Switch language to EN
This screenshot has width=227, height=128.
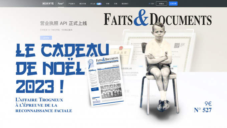[153, 4]
